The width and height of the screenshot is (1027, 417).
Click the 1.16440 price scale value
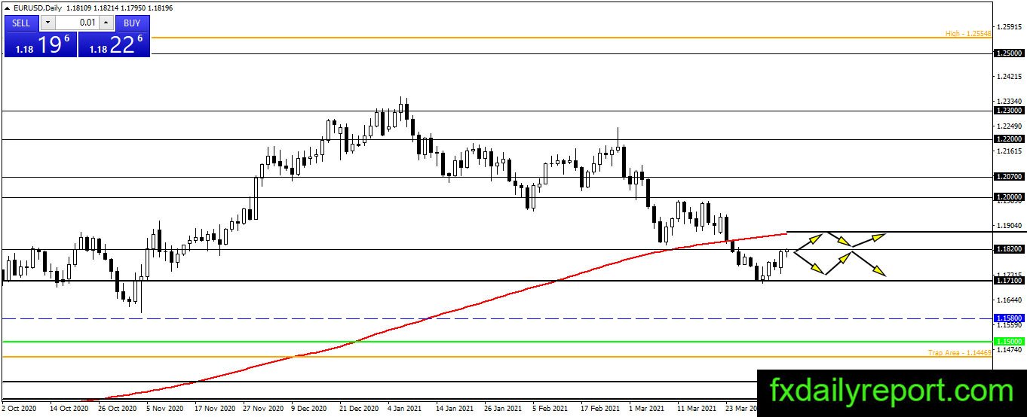[1010, 300]
